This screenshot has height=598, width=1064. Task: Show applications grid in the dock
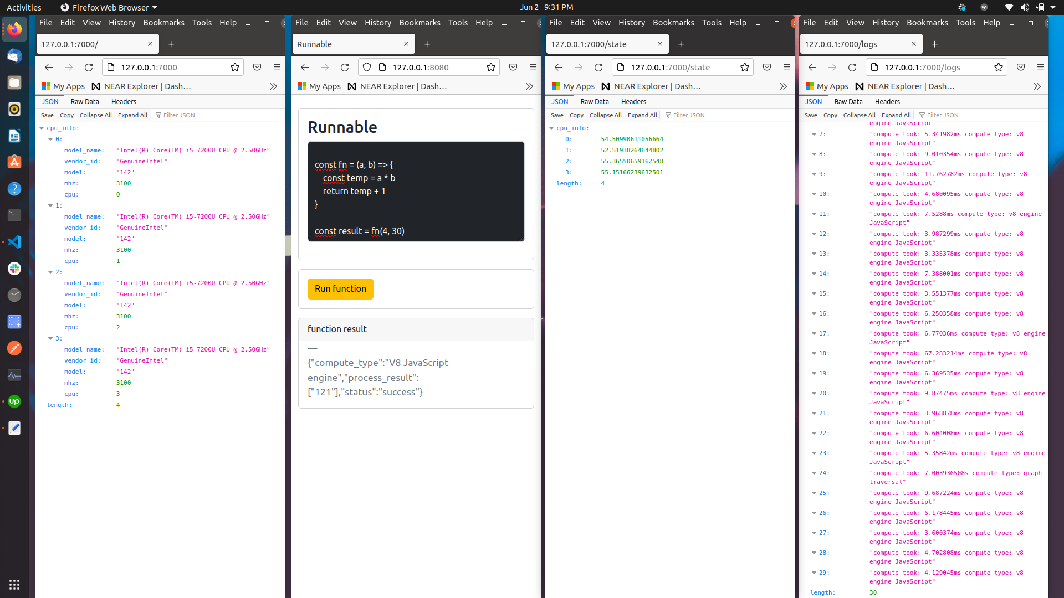[x=14, y=585]
